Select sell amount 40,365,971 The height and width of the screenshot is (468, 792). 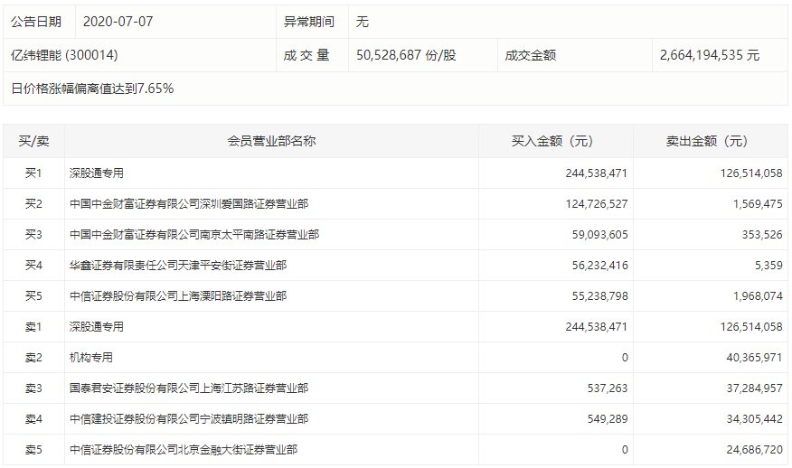[754, 358]
